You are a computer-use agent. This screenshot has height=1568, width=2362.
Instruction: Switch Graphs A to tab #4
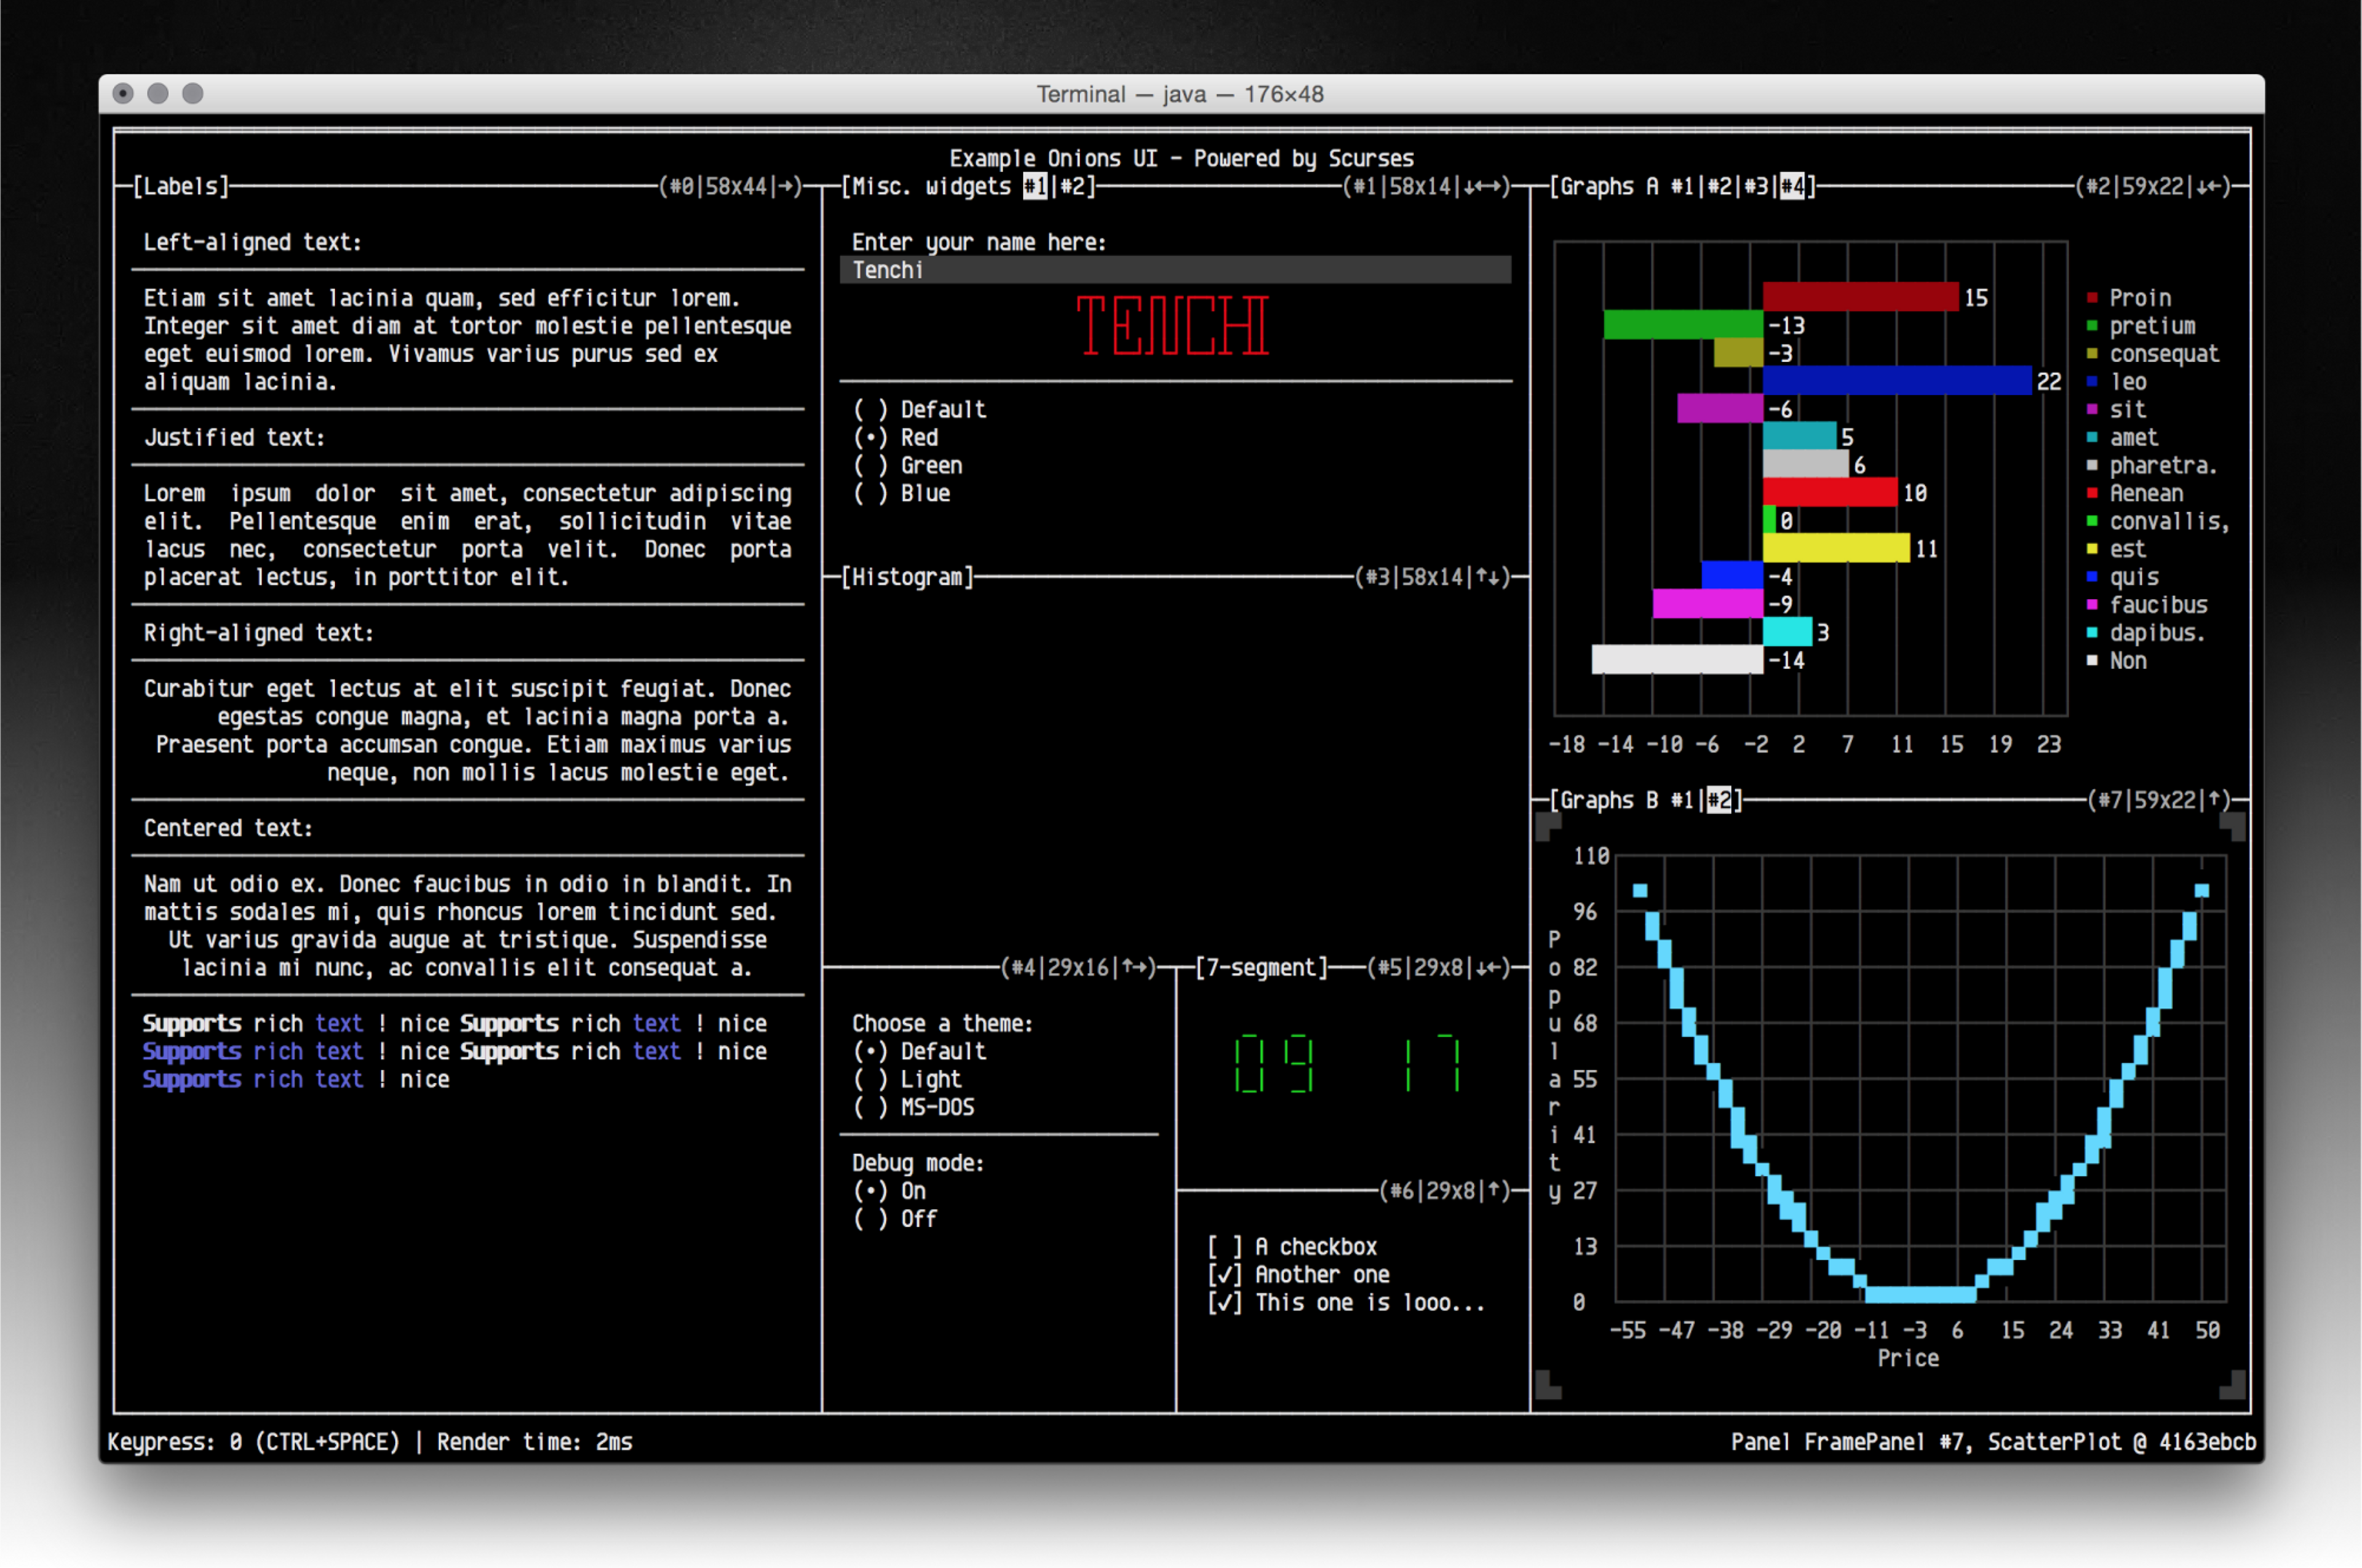click(1793, 186)
